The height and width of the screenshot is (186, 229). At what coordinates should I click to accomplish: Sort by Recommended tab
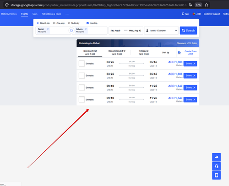(x=117, y=53)
